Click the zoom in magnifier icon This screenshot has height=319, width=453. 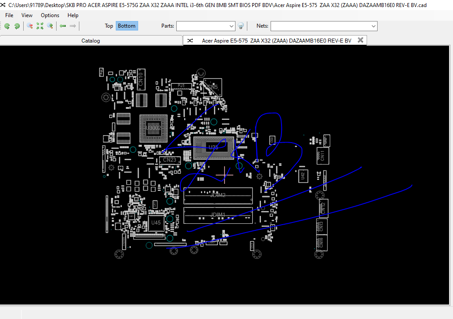tap(50, 26)
